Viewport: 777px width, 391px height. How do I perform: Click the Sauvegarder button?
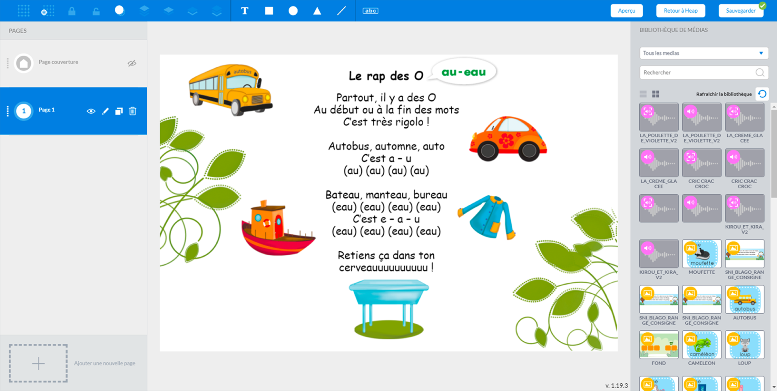[x=741, y=11]
